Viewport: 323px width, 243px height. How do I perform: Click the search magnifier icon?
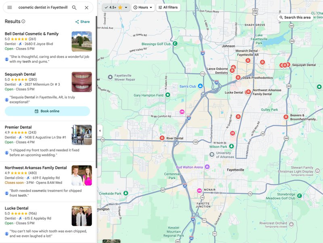pos(74,8)
